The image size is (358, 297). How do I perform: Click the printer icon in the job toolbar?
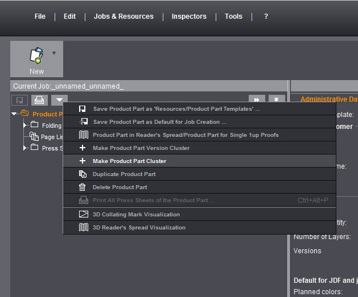[39, 101]
